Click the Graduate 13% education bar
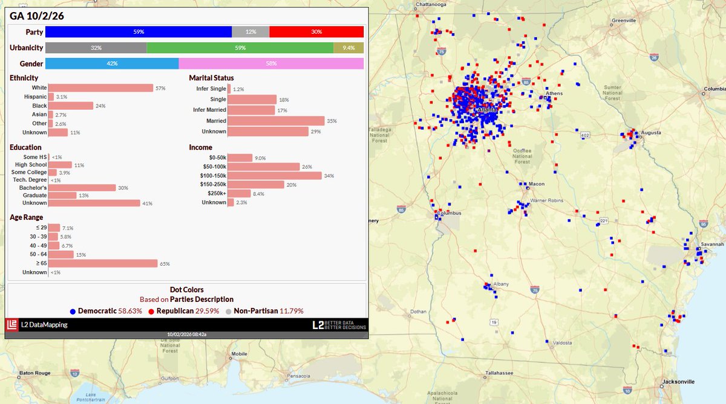The image size is (726, 404). (x=62, y=196)
